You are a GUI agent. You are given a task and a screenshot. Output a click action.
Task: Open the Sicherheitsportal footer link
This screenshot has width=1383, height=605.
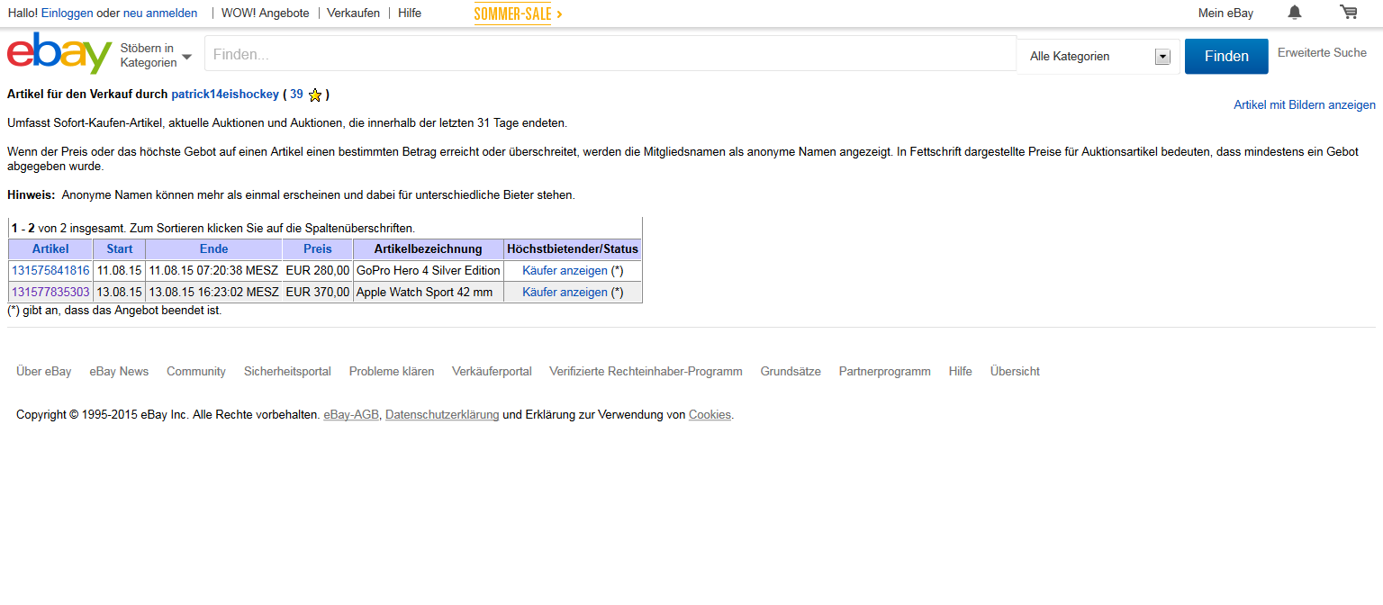(x=287, y=372)
